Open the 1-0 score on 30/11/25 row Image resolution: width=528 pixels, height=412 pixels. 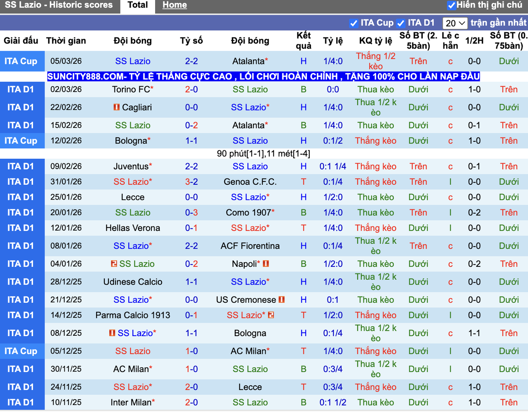(x=191, y=369)
